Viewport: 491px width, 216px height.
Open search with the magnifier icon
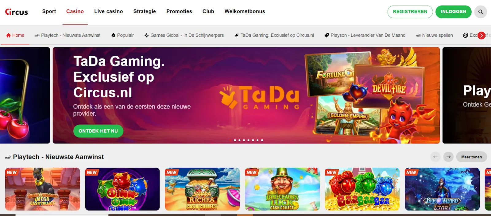481,12
